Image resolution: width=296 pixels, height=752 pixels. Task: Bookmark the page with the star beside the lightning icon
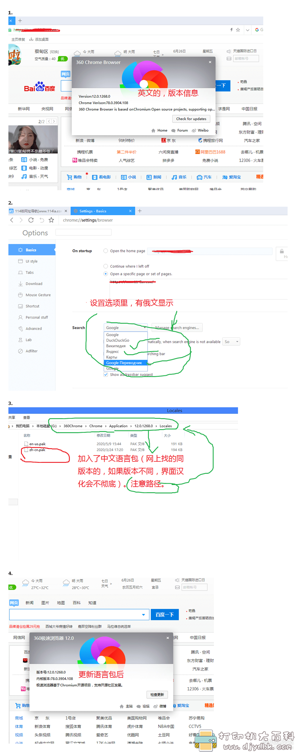238,30
